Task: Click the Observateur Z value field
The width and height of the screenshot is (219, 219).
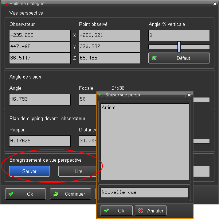Action: click(40, 58)
